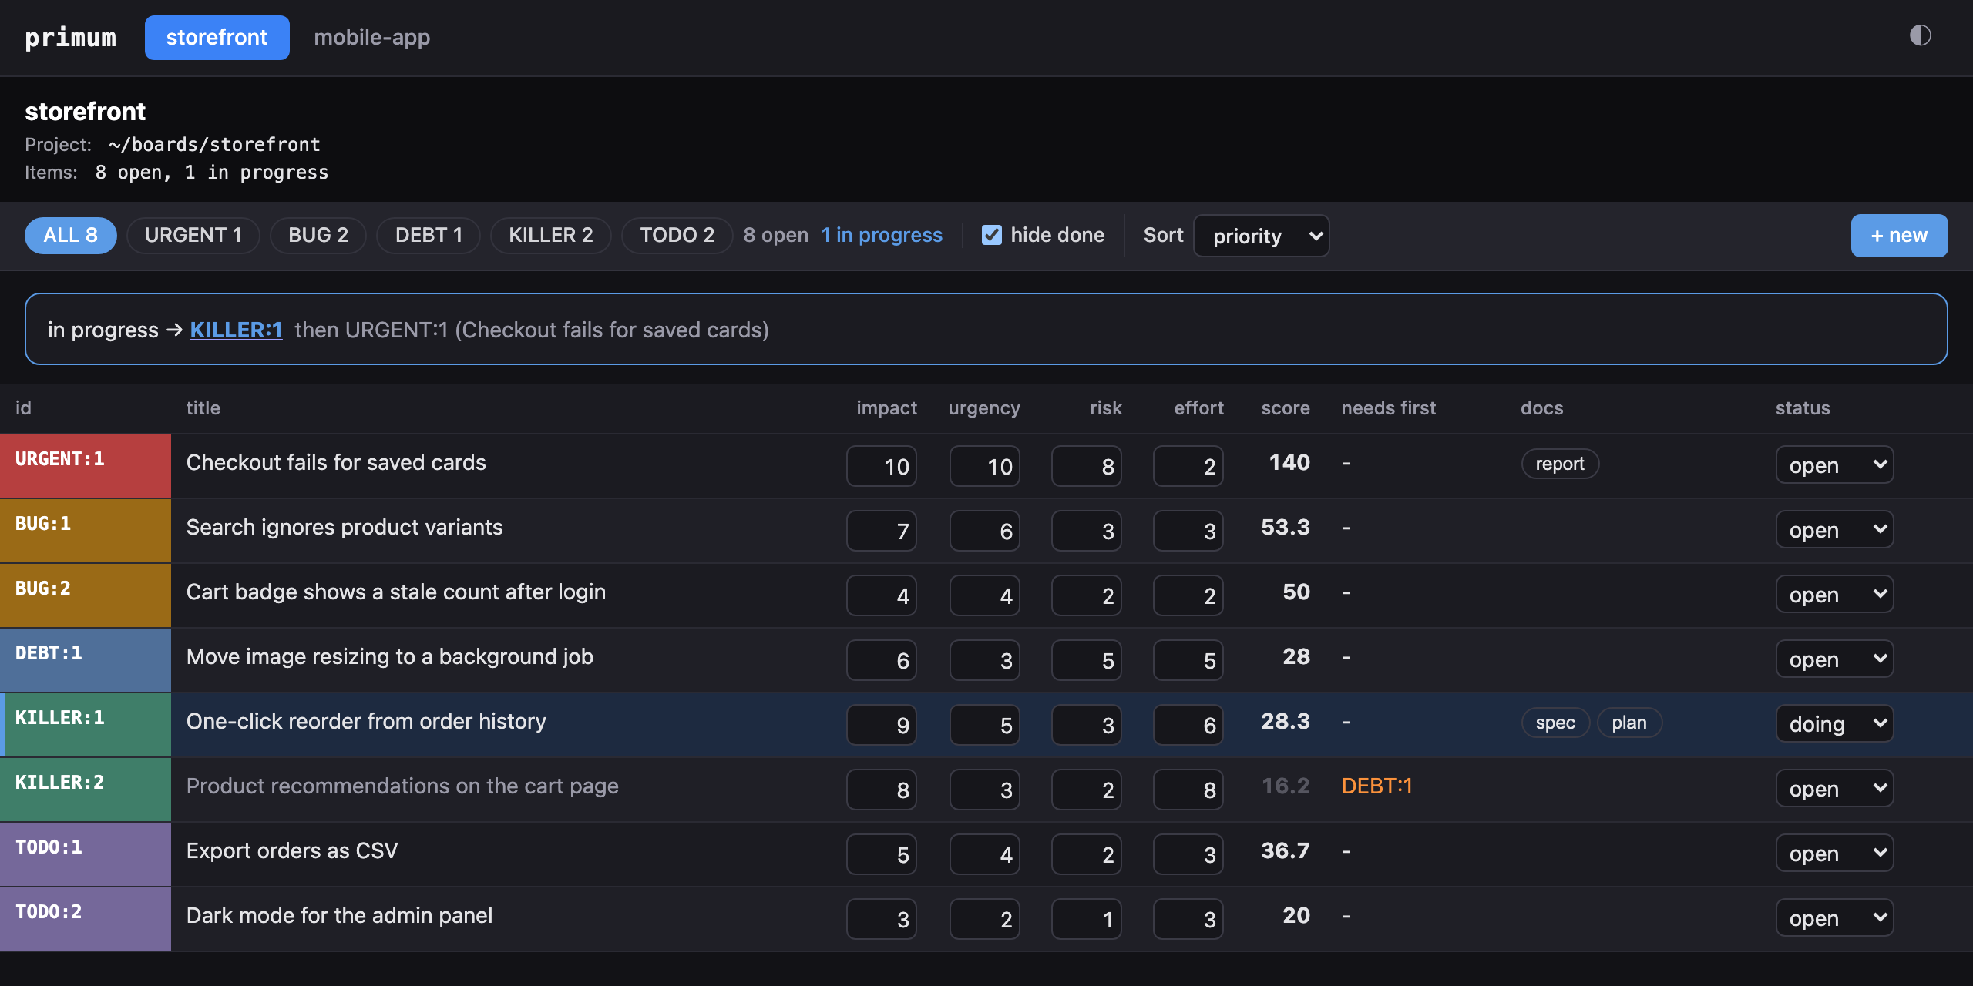The image size is (1973, 986).
Task: Toggle the light/dark theme icon
Action: 1920,35
